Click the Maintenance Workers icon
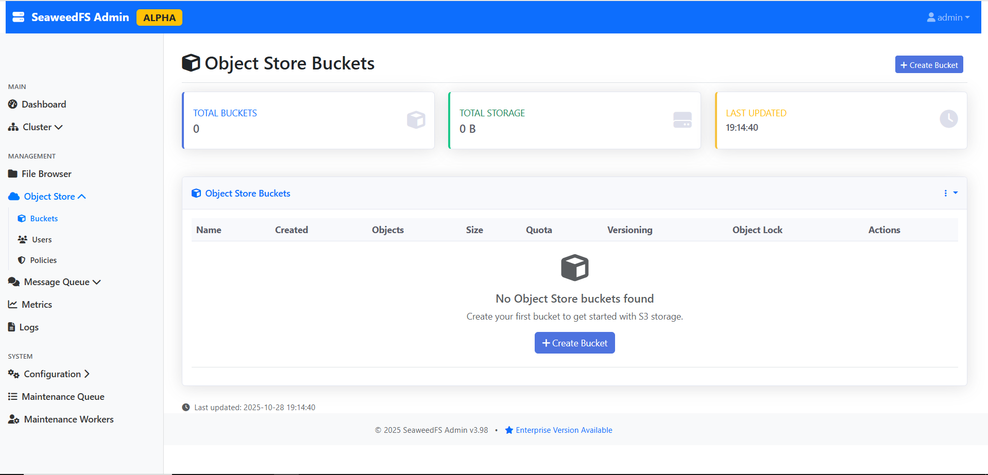988x475 pixels. coord(14,419)
